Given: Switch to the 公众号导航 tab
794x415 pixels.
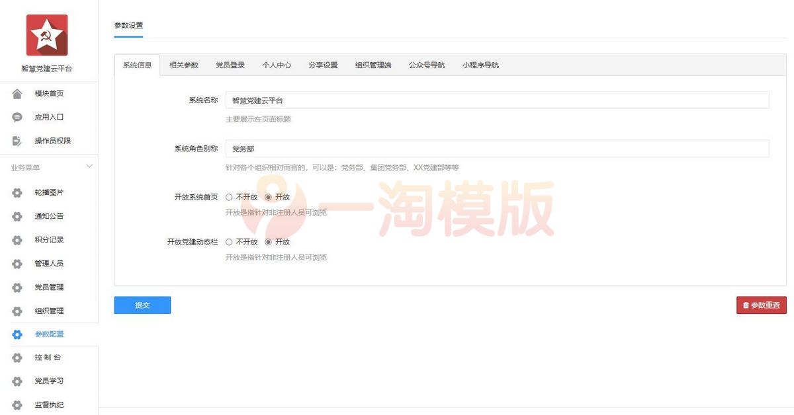Looking at the screenshot, I should pyautogui.click(x=427, y=65).
